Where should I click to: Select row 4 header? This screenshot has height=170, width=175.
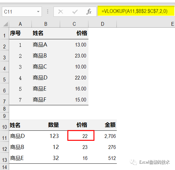point(4,67)
